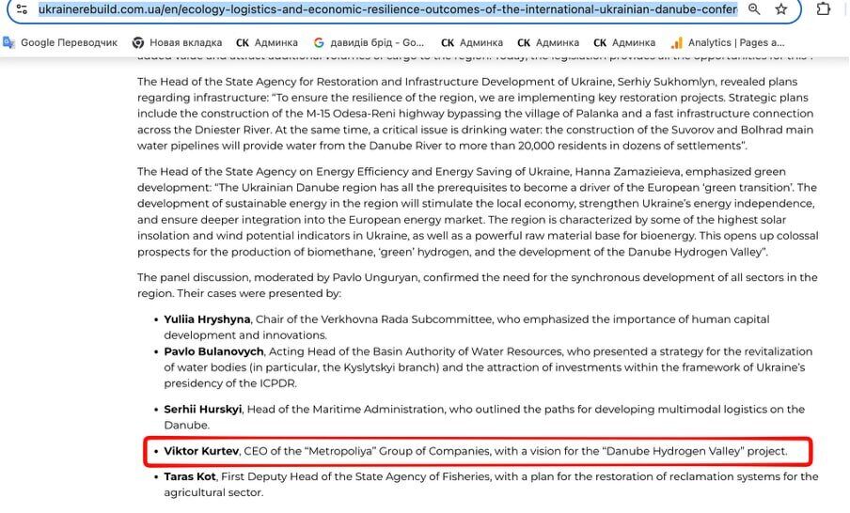The width and height of the screenshot is (850, 513).
Task: Click the Analytics bar-chart icon
Action: pos(677,42)
